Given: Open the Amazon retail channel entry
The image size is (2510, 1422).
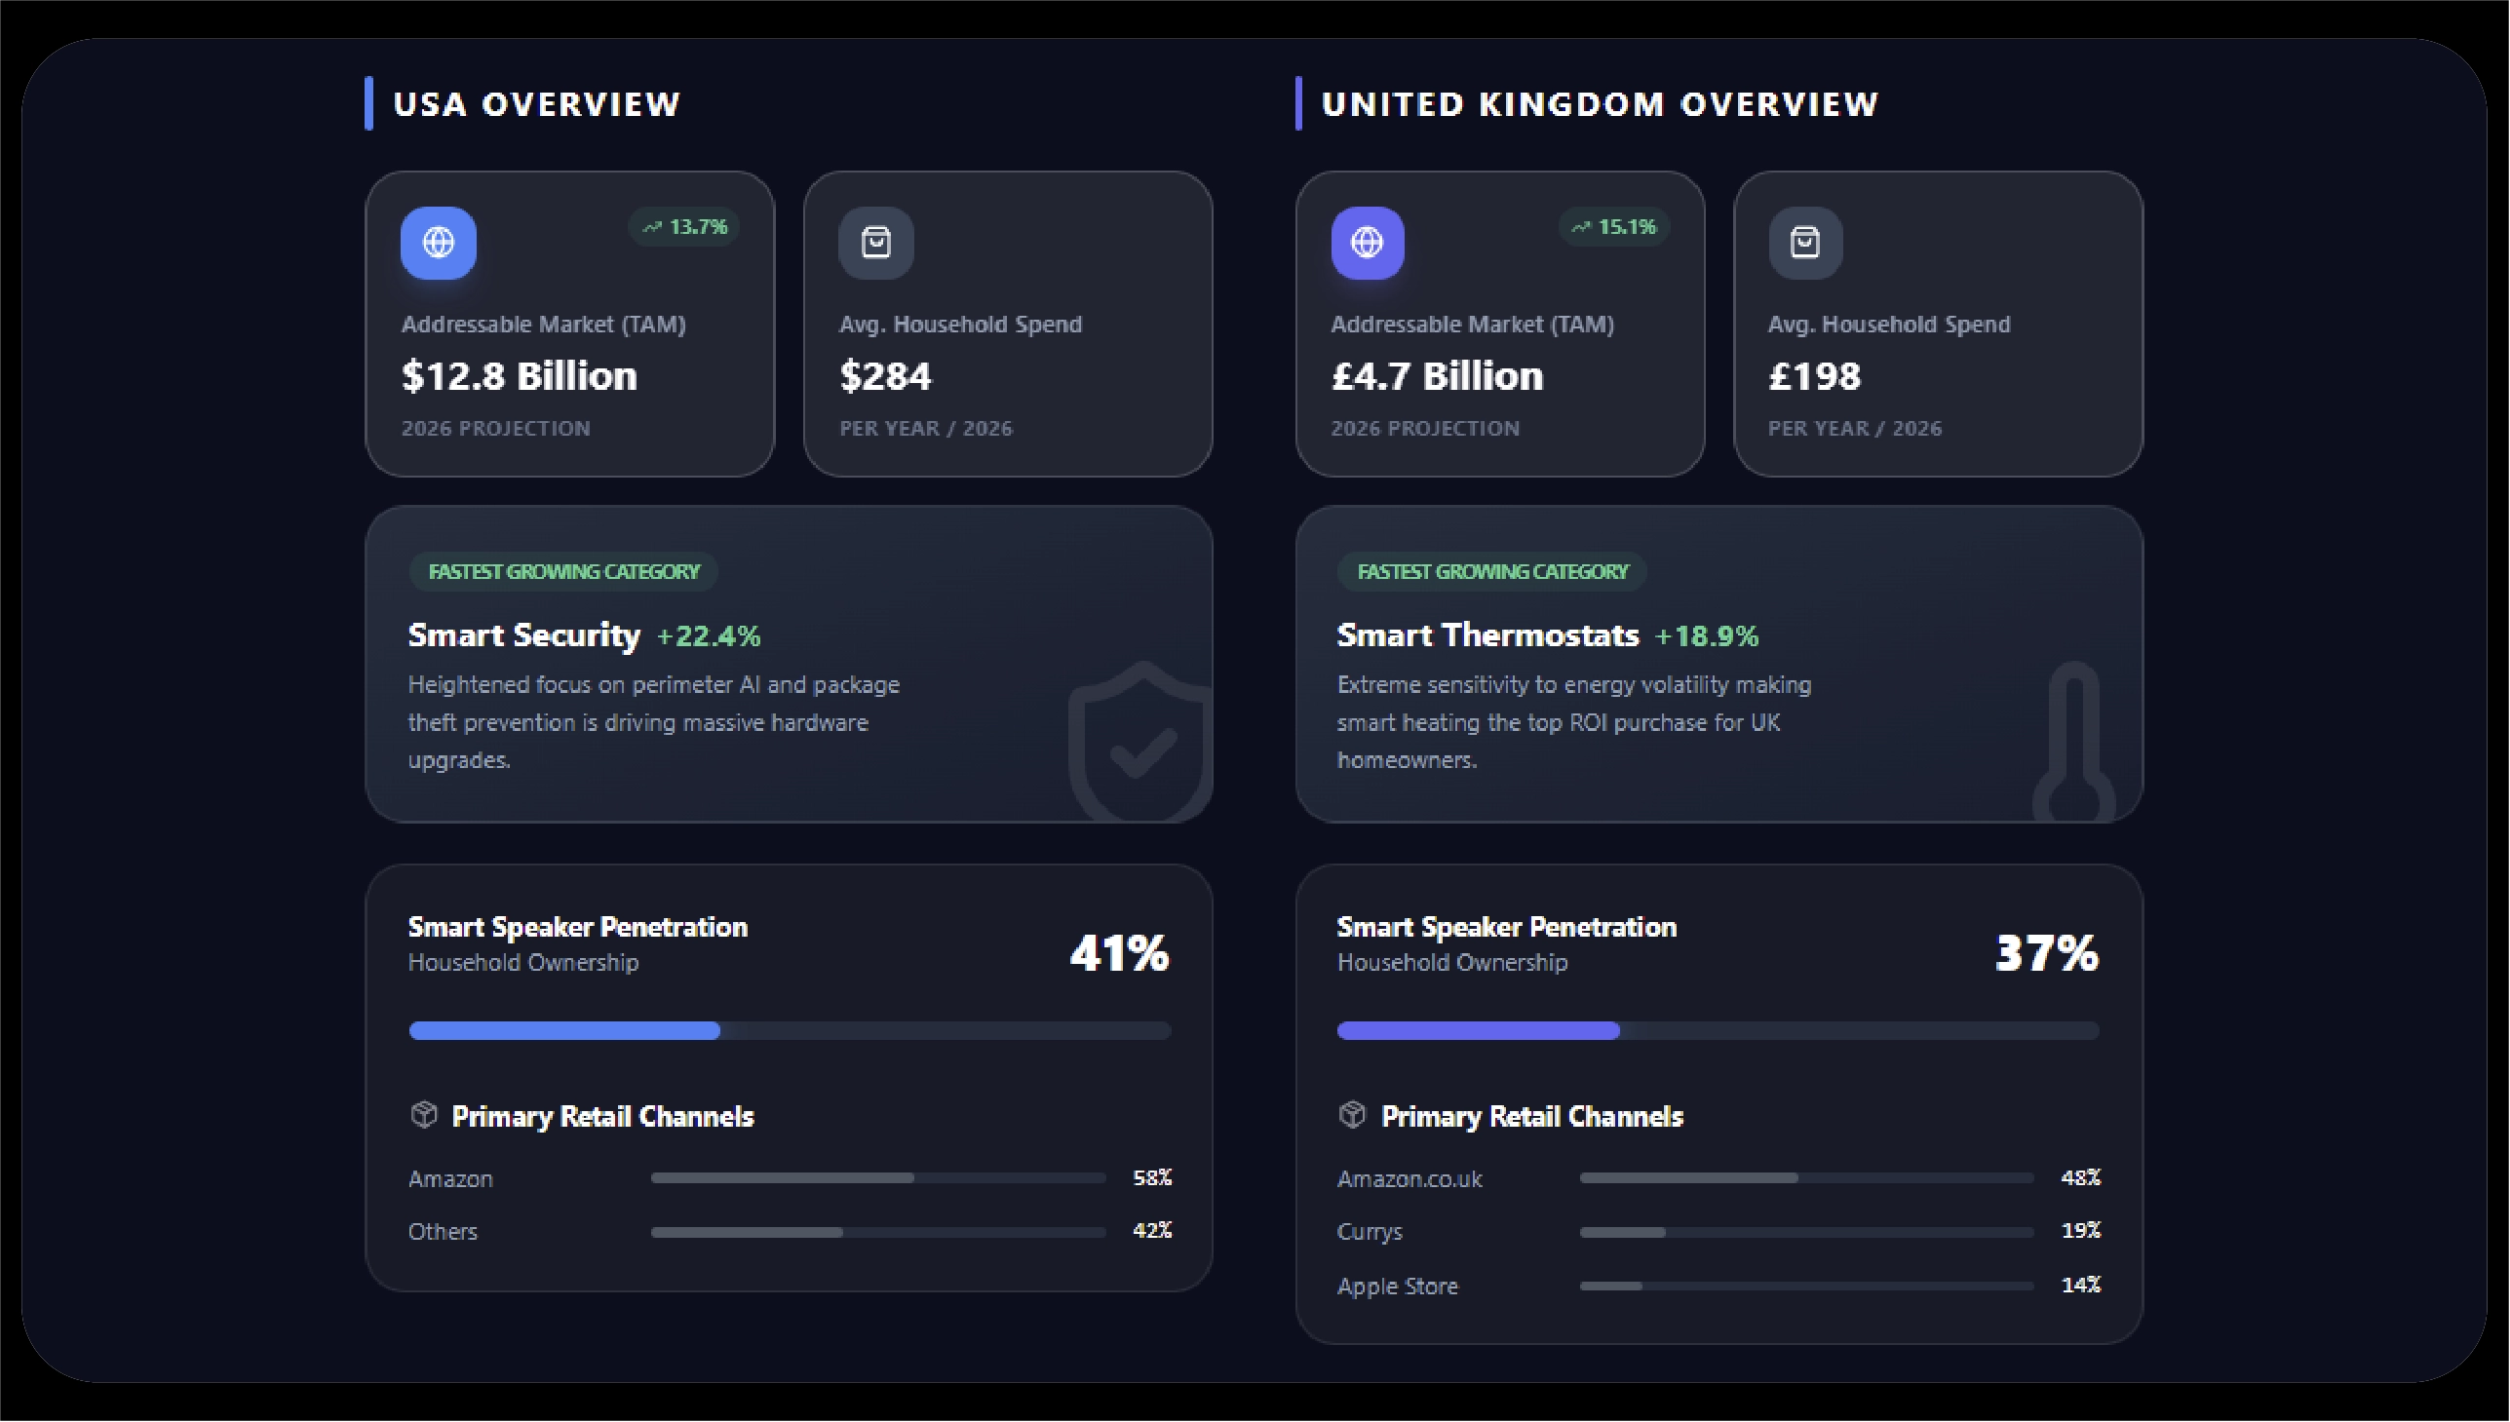Looking at the screenshot, I should point(450,1177).
